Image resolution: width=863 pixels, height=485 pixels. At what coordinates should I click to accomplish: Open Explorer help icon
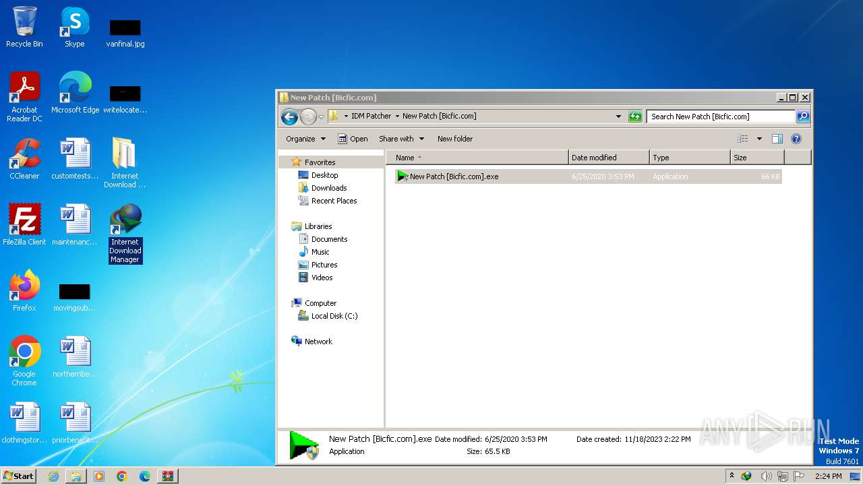(796, 139)
